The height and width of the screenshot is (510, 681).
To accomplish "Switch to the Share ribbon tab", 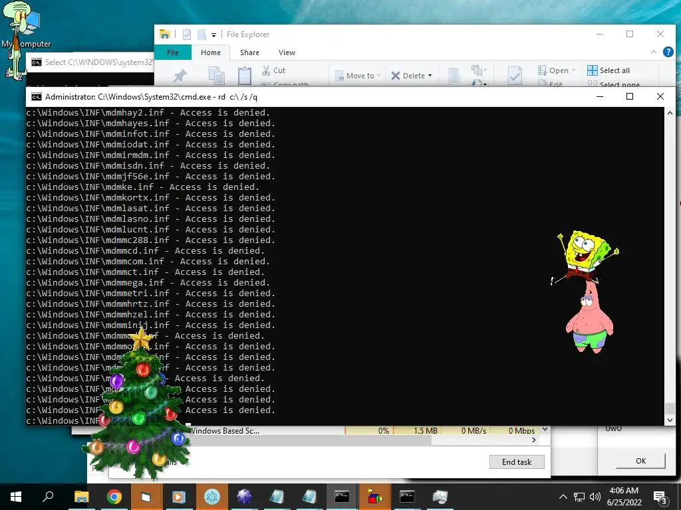I will [250, 52].
